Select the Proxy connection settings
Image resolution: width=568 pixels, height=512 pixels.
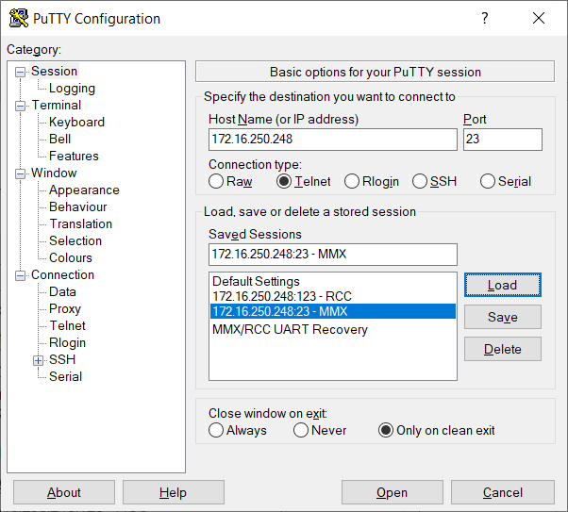65,308
